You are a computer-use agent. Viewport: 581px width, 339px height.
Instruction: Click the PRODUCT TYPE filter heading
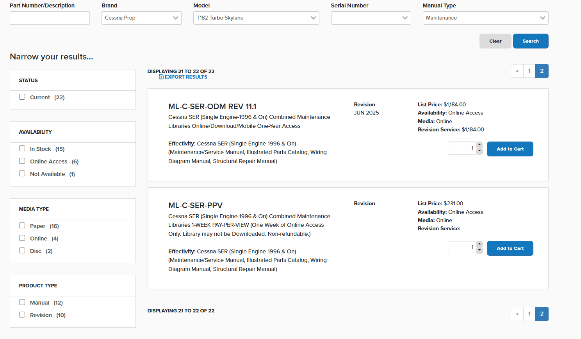click(38, 285)
